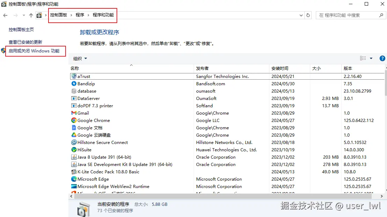Sort by the 大小 column header
Screen dimensions: 387x217
coord(326,68)
